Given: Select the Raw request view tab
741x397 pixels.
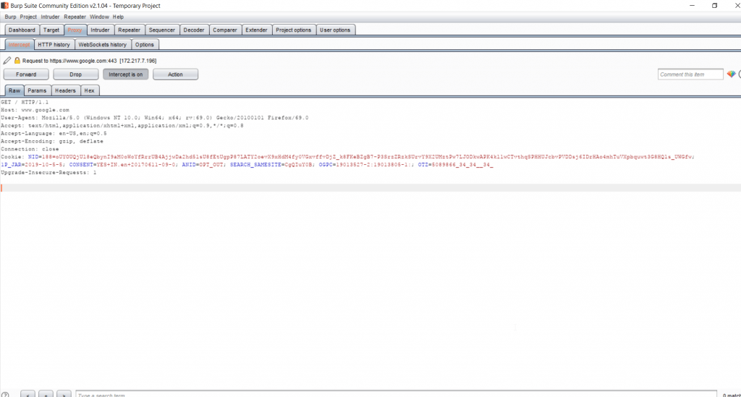Looking at the screenshot, I should point(14,90).
